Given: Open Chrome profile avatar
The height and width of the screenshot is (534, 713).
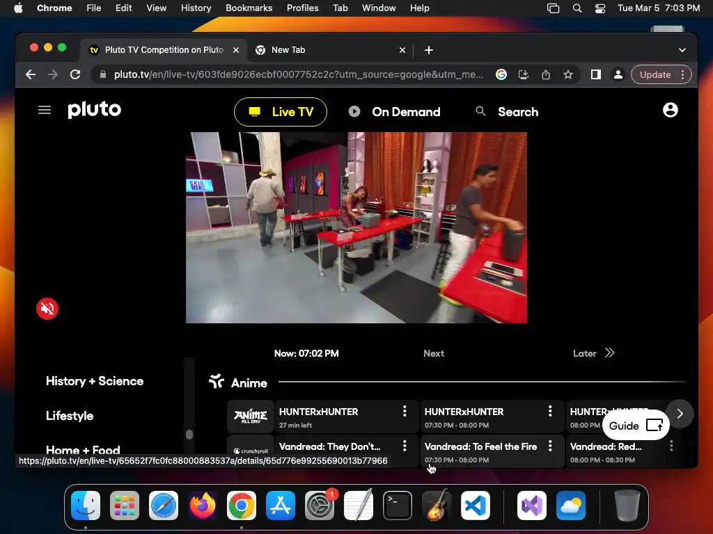Looking at the screenshot, I should point(618,74).
